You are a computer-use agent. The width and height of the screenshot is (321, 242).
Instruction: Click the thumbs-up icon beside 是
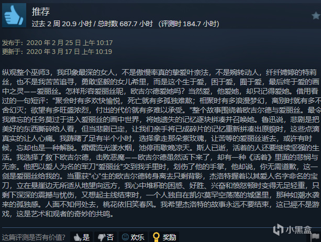[77, 237]
